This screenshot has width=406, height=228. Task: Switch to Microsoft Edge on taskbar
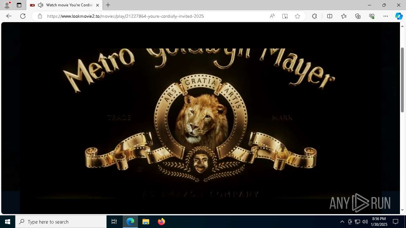130,222
